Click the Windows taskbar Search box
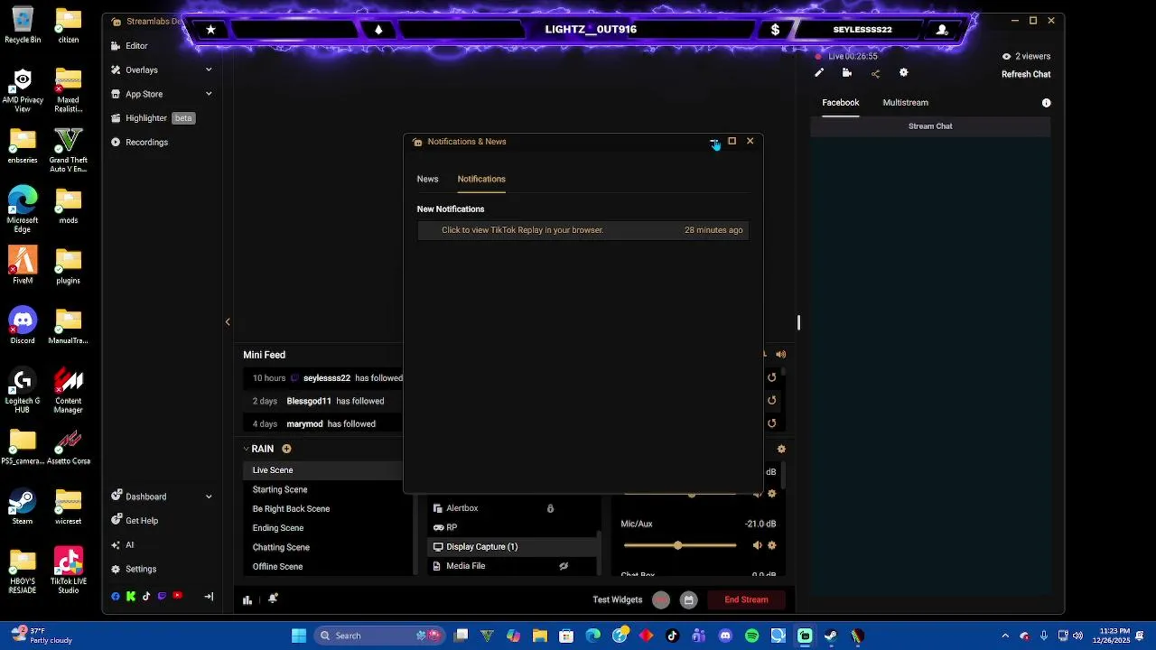Image resolution: width=1156 pixels, height=650 pixels. 378,636
